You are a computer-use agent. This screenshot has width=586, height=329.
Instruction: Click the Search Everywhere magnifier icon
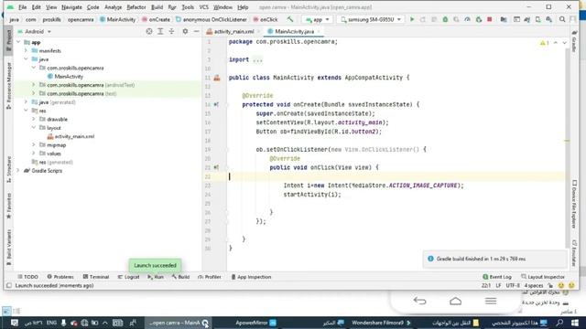(562, 19)
